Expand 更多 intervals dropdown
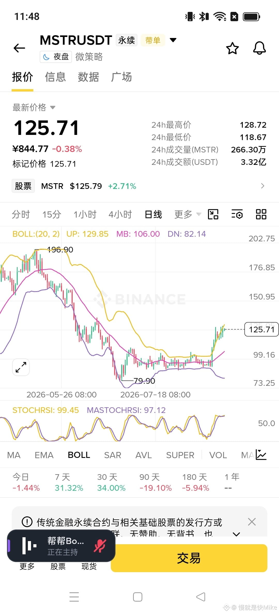Image resolution: width=279 pixels, height=614 pixels. 188,214
